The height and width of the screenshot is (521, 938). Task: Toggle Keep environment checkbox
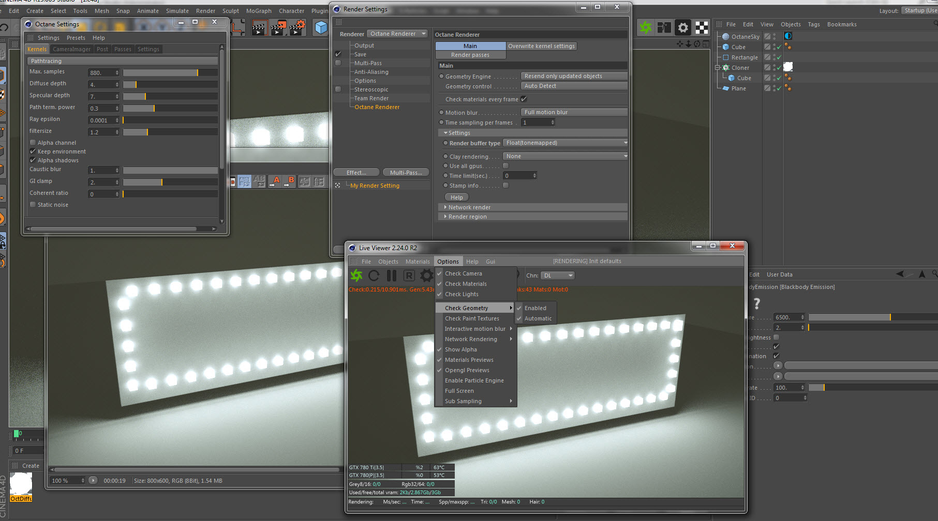tap(33, 151)
